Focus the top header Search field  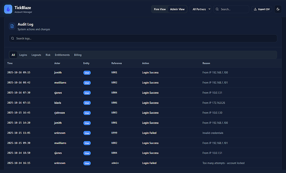[233, 9]
